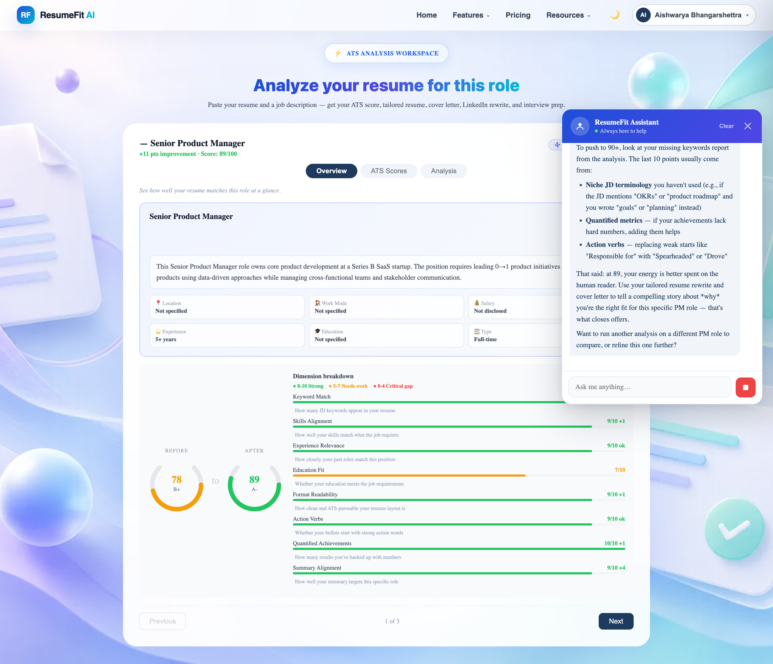Click the Summary Alignment 9/10 +4 score

[616, 568]
